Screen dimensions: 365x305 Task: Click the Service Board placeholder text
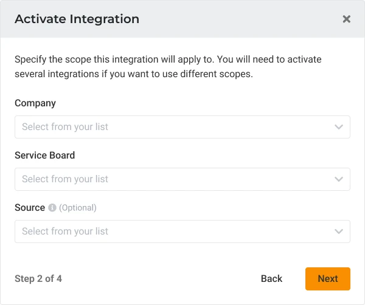(x=65, y=179)
